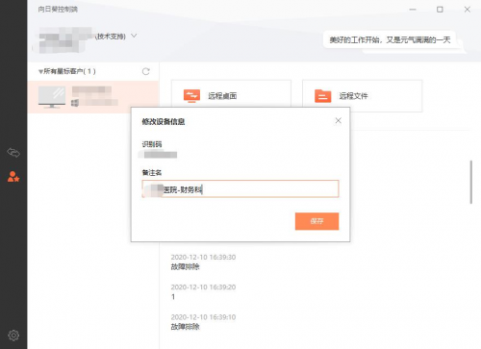Image resolution: width=481 pixels, height=349 pixels.
Task: Select the 16:39:30 故障排除 record
Action: (x=203, y=262)
